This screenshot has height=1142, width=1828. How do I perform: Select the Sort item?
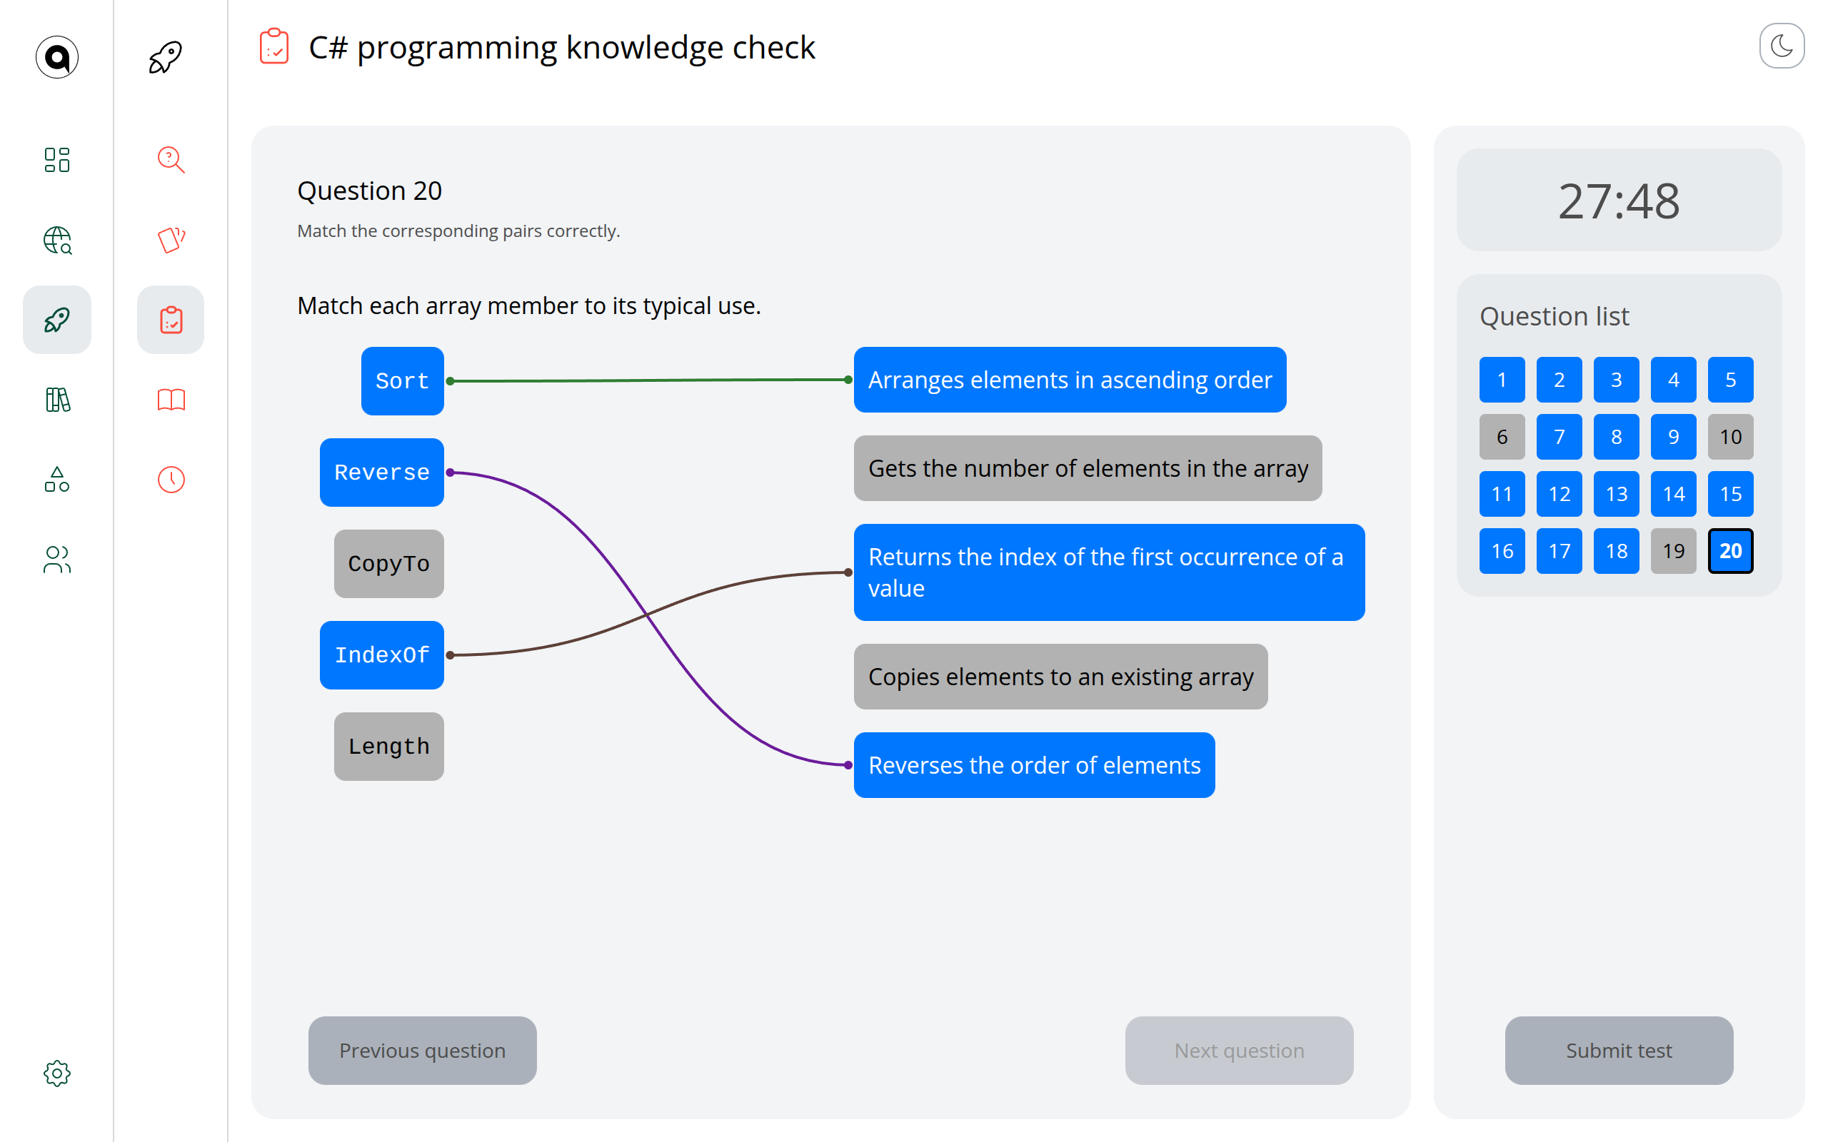(403, 380)
